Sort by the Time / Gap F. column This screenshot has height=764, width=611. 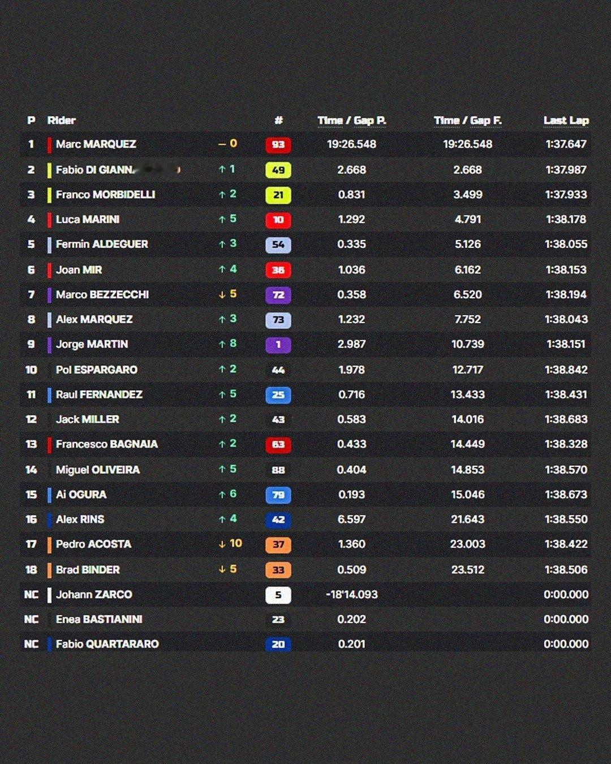468,121
